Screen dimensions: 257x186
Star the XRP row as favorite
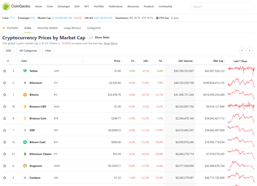click(x=5, y=130)
